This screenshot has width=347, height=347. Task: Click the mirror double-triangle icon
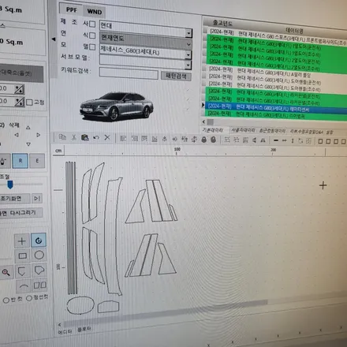[x=263, y=140]
